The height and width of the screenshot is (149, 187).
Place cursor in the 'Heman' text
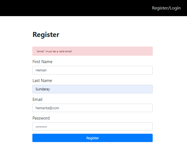[x=41, y=70]
